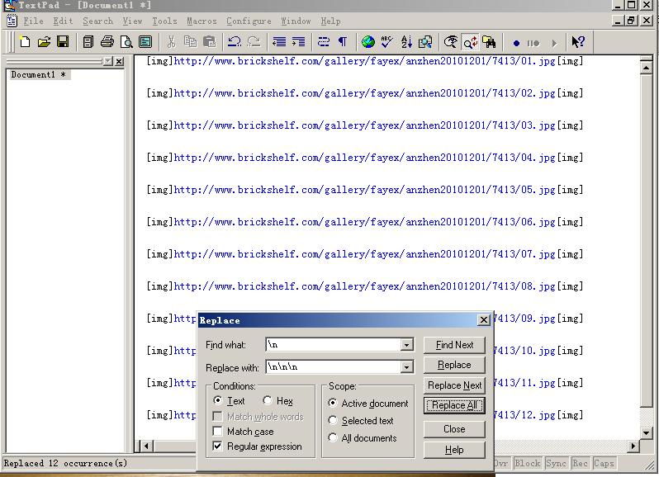This screenshot has height=477, width=659.
Task: Toggle word wrap toolbar icon
Action: (324, 42)
